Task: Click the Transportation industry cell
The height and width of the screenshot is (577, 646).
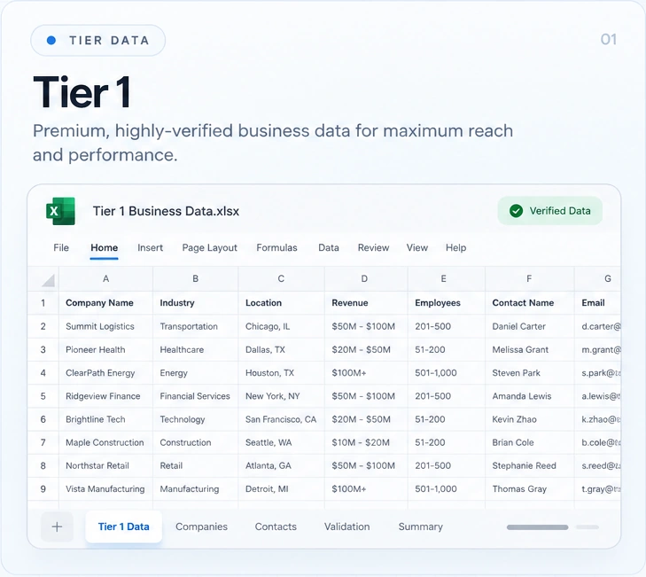Action: click(195, 326)
